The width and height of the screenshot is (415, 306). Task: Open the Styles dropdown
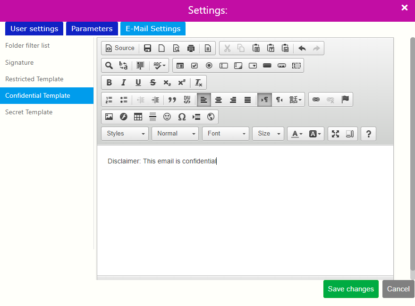125,134
